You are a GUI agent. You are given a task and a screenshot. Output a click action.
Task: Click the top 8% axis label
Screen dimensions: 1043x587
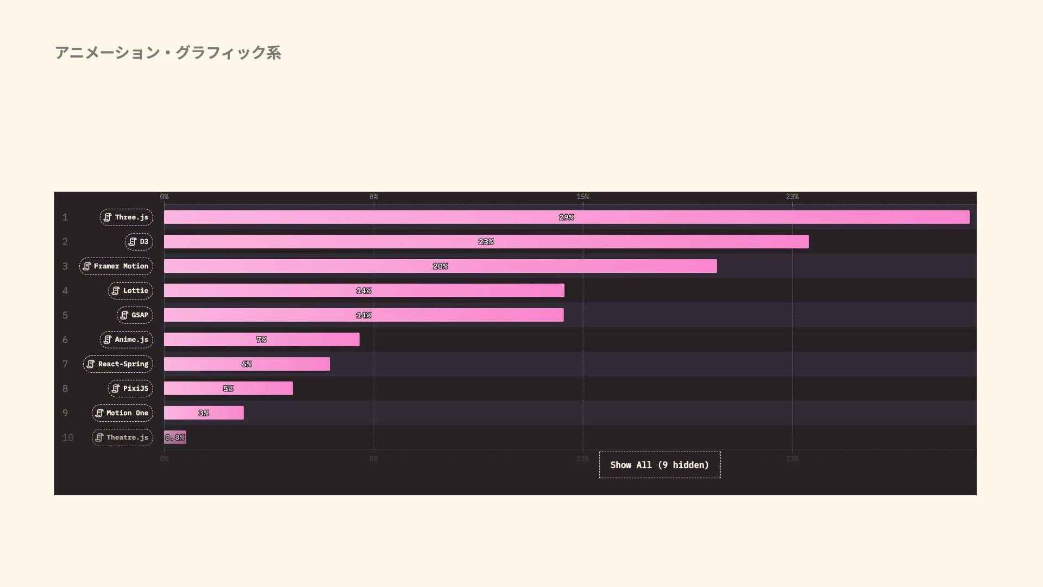(x=374, y=197)
